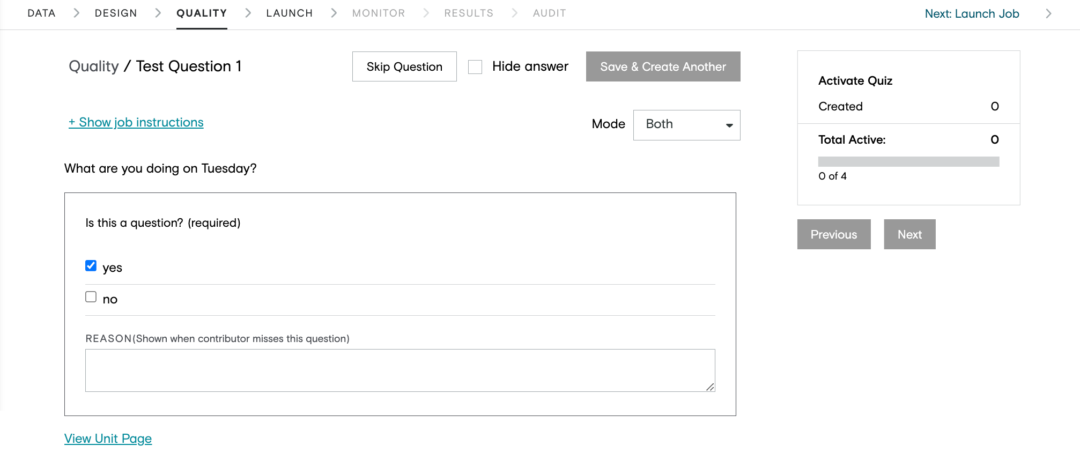The height and width of the screenshot is (475, 1080).
Task: Select the QUALITY step tab
Action: (x=202, y=13)
